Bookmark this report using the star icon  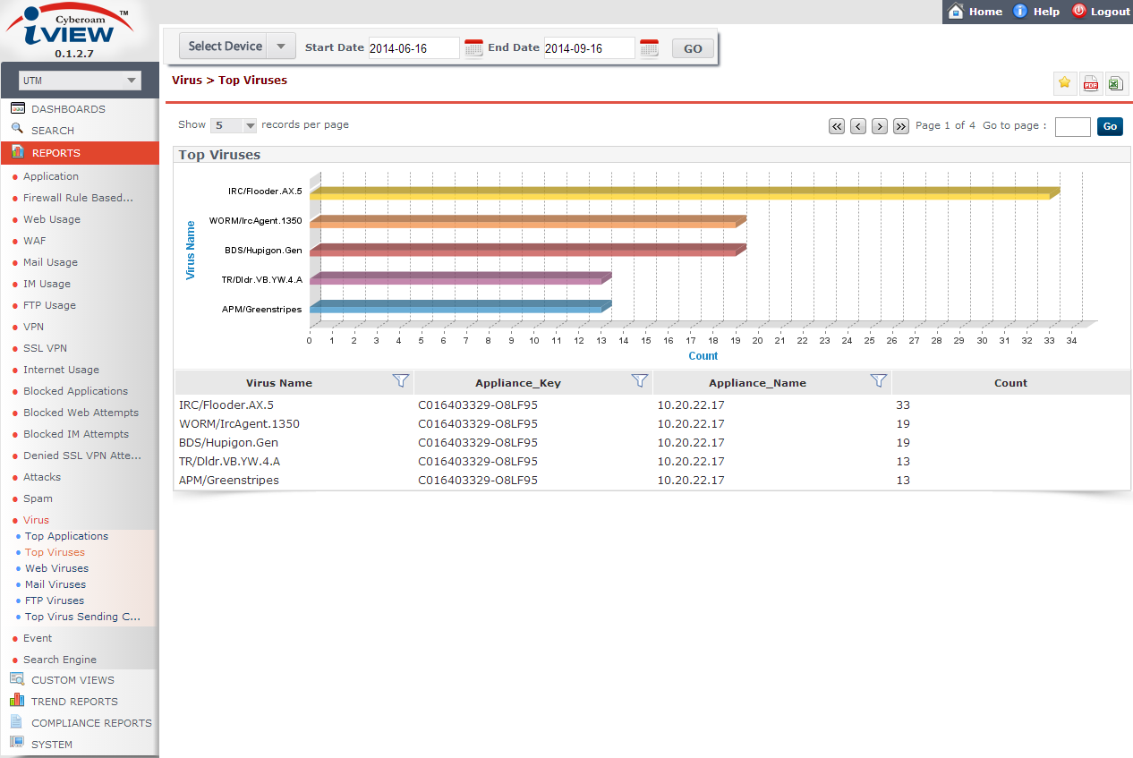point(1065,82)
